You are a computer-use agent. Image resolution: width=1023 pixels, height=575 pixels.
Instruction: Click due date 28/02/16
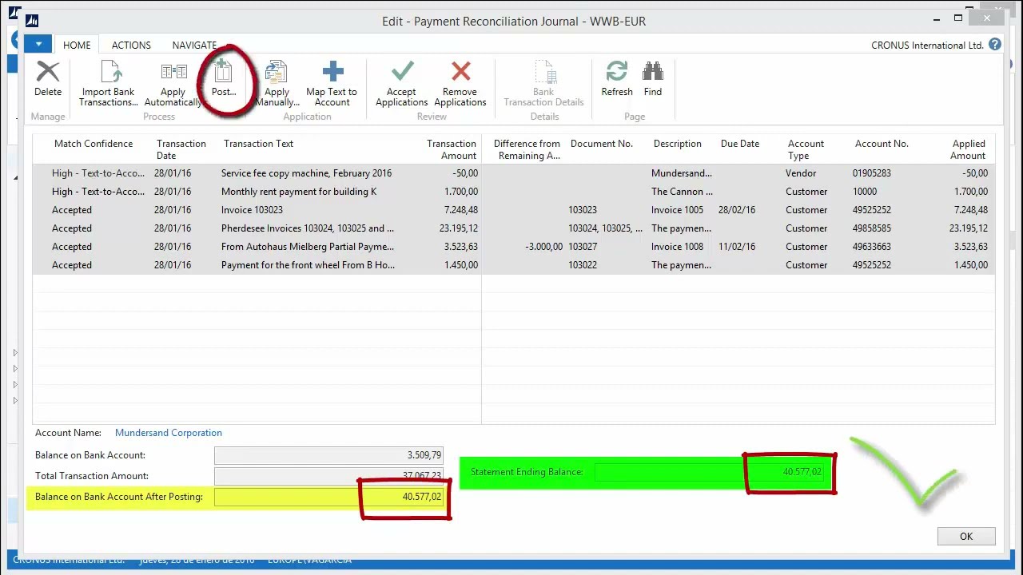tap(737, 210)
